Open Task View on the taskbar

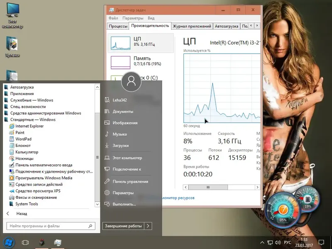(25, 242)
